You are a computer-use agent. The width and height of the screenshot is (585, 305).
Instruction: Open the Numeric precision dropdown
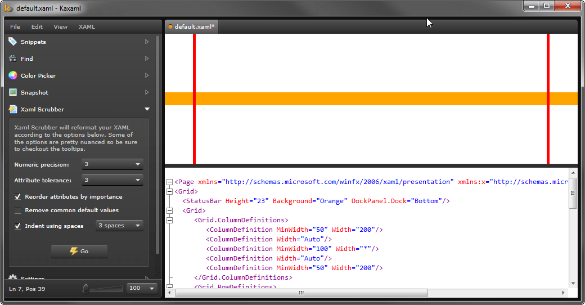click(x=112, y=164)
